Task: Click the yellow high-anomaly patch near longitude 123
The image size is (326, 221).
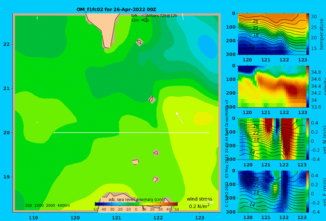Action: [203, 119]
